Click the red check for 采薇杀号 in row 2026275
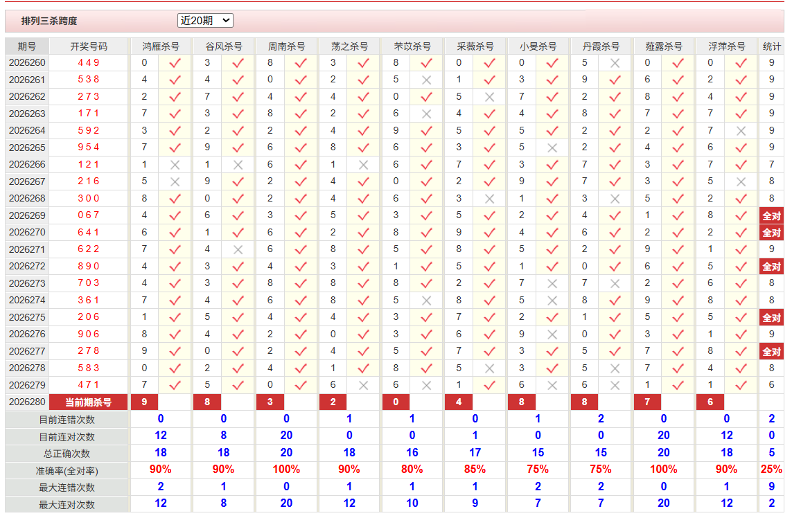792x518 pixels. click(489, 318)
